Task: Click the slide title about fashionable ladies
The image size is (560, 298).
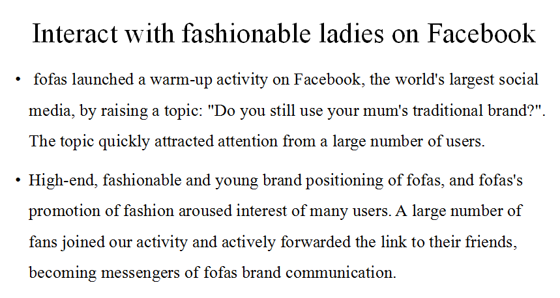Action: click(x=284, y=33)
